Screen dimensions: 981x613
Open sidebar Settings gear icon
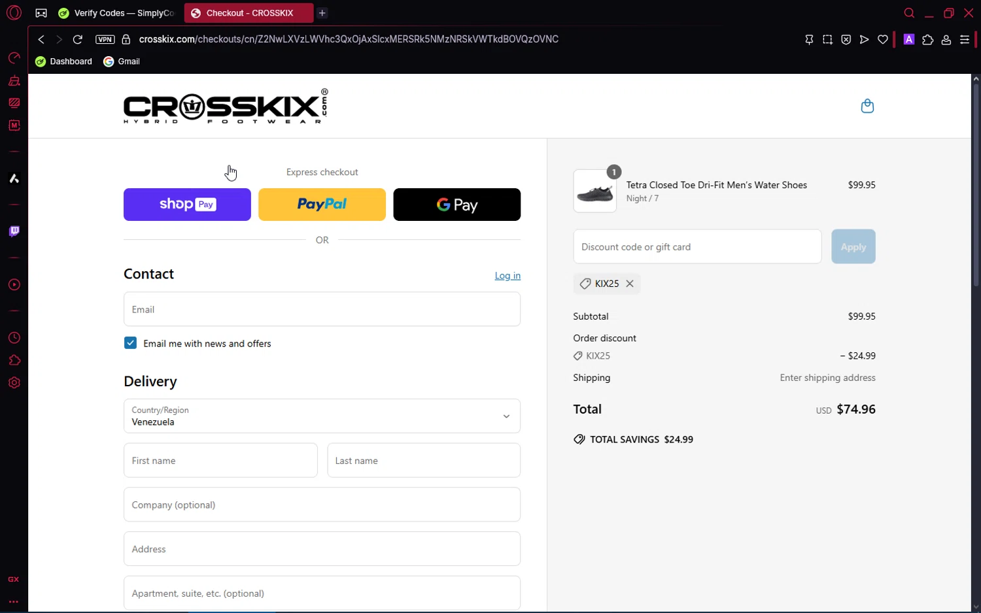[14, 383]
